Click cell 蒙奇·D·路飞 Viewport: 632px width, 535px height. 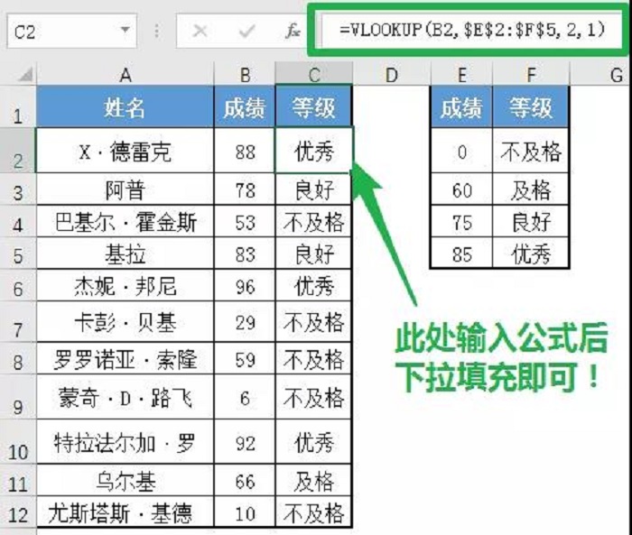tap(125, 397)
